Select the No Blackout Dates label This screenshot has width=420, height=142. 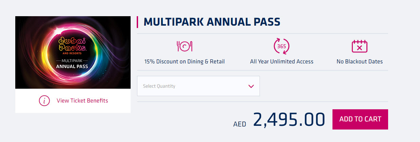point(360,61)
